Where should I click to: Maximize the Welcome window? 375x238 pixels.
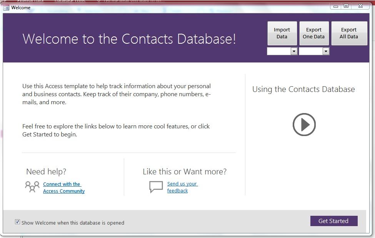pos(346,6)
